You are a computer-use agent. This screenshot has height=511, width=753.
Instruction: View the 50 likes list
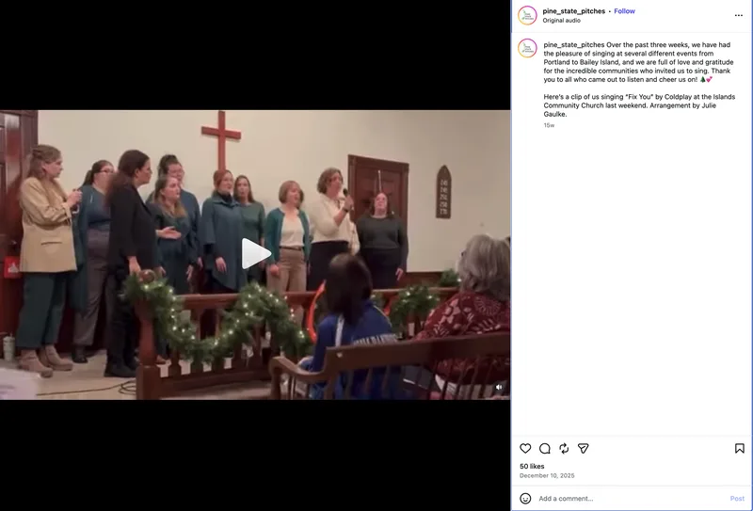[x=532, y=467]
